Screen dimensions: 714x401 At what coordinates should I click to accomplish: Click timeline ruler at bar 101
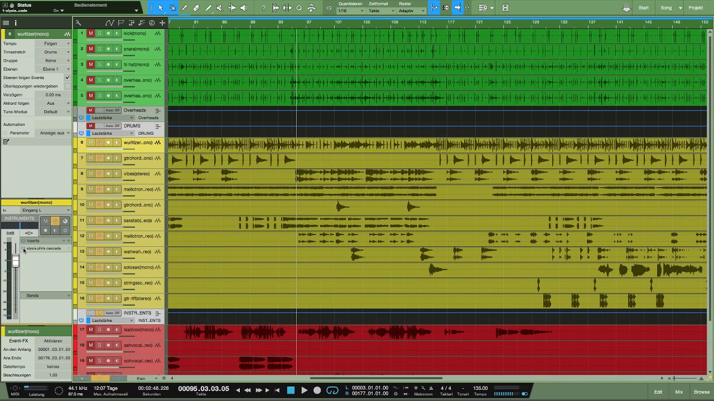click(339, 22)
